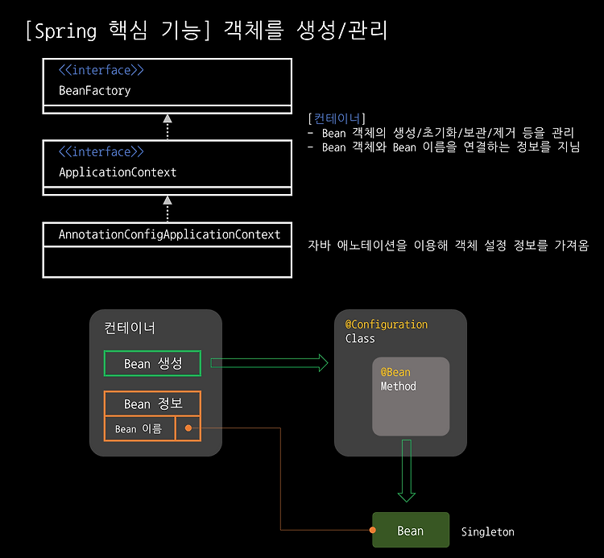Click the orange dot on the Bean box
Viewport: 604px width, 558px height.
373,530
